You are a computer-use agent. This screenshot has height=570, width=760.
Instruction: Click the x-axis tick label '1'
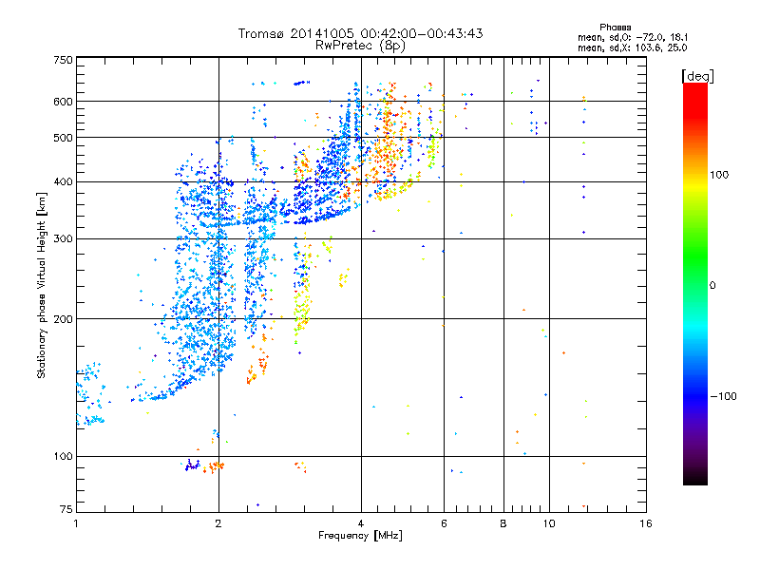pyautogui.click(x=76, y=523)
